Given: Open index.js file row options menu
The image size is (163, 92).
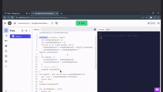Looking at the screenshot, I should [x=30, y=36].
